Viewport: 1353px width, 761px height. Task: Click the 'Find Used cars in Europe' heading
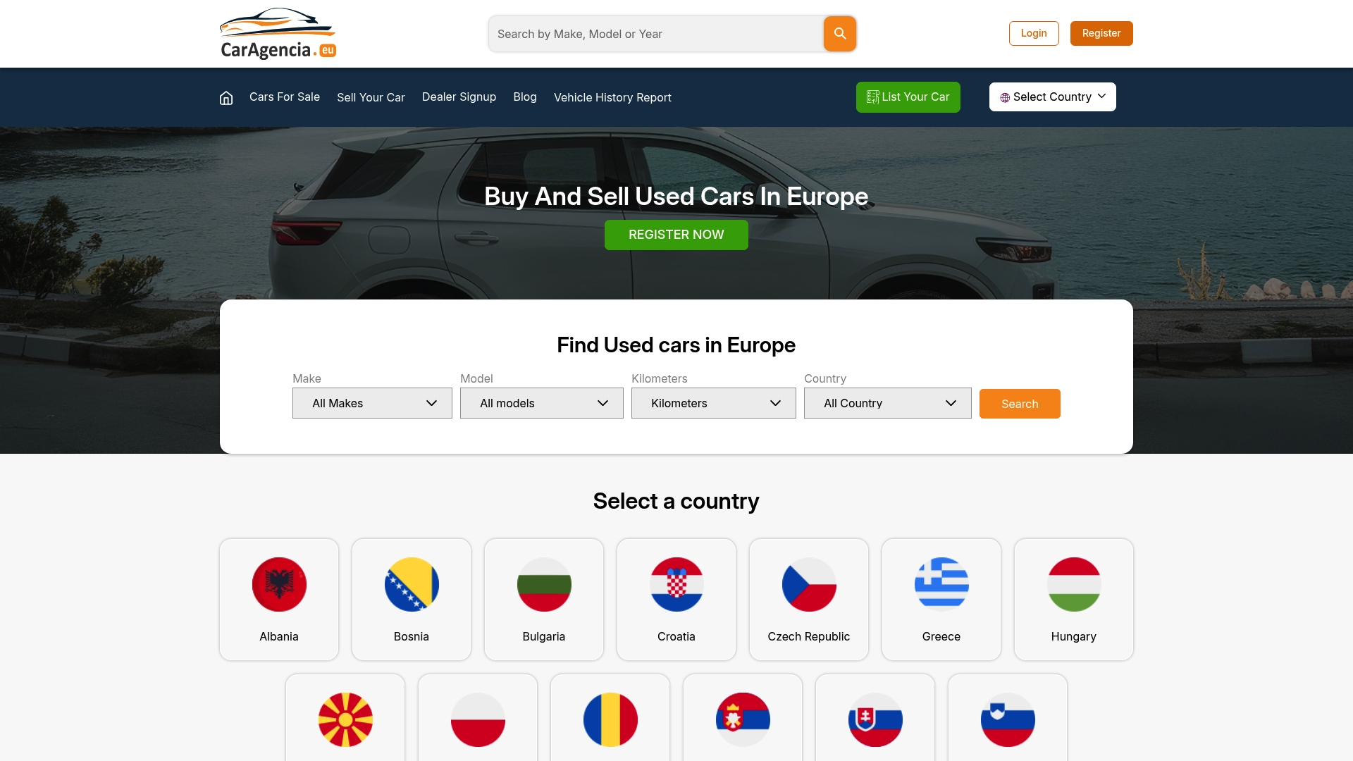pos(676,345)
